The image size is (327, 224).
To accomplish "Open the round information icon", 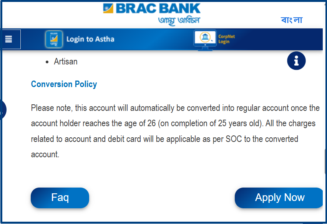I will click(296, 61).
